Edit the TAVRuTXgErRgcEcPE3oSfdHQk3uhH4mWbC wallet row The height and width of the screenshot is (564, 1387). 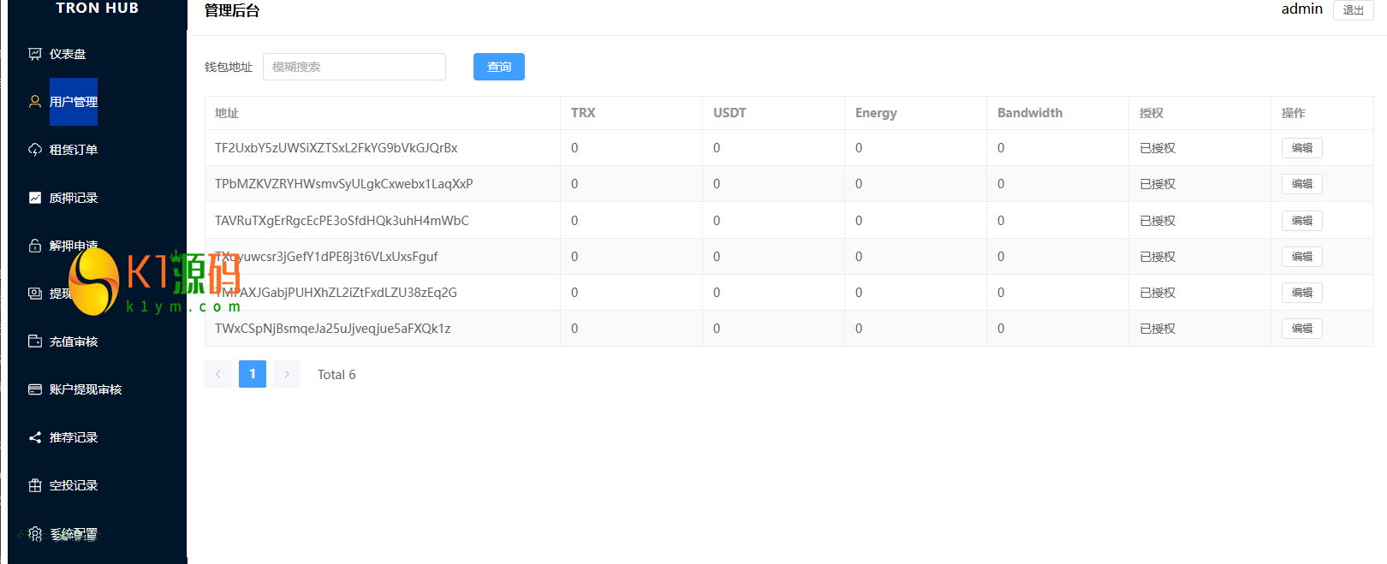(x=1302, y=221)
